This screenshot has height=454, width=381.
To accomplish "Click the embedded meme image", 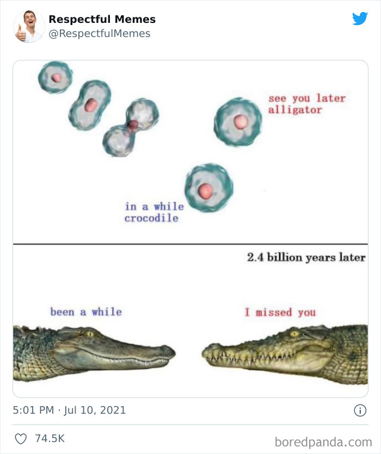I will click(190, 229).
